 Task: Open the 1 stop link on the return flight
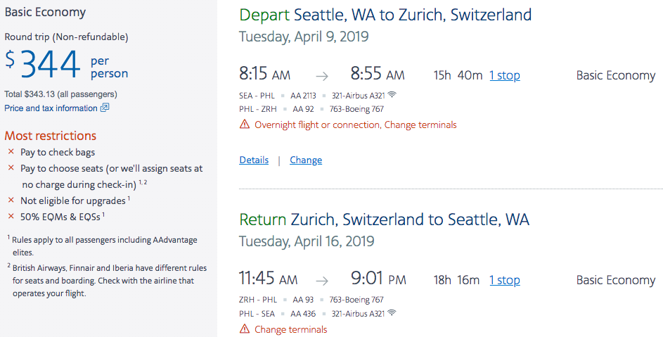505,280
